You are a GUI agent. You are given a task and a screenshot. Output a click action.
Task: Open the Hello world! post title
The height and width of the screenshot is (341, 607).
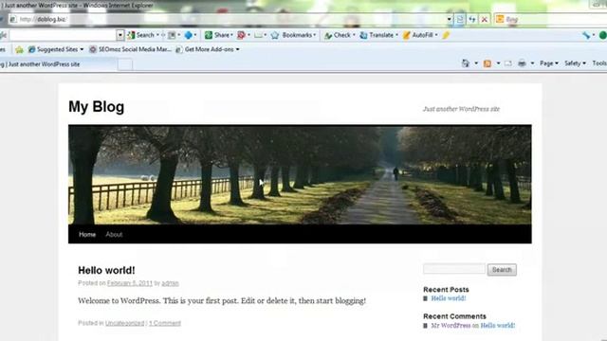(x=106, y=270)
